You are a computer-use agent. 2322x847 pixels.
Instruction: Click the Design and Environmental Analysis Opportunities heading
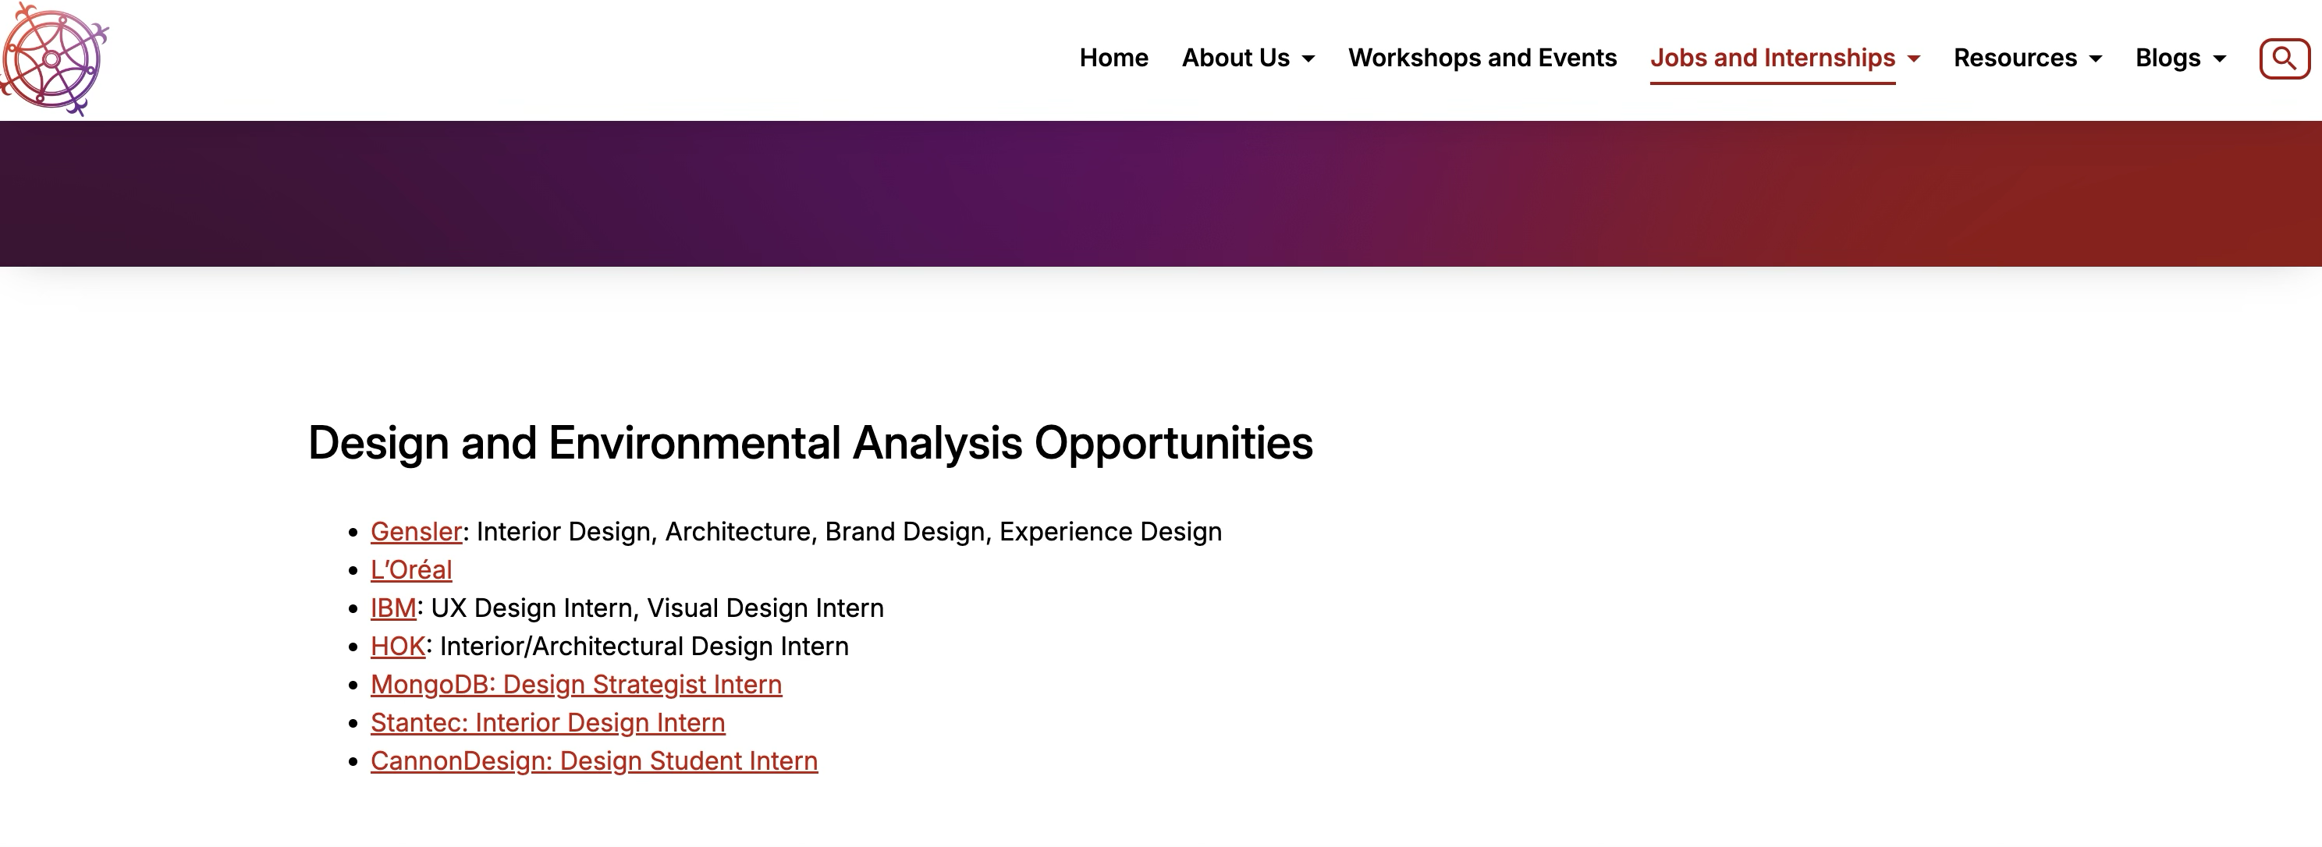coord(811,443)
